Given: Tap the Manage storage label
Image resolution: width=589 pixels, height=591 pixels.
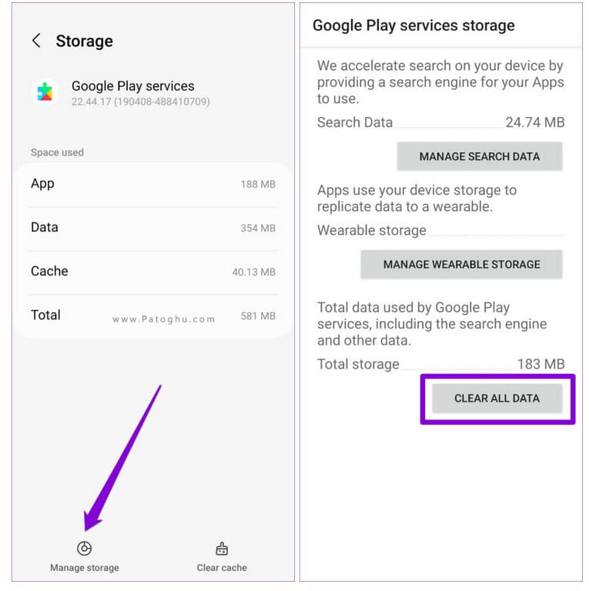Looking at the screenshot, I should (85, 568).
